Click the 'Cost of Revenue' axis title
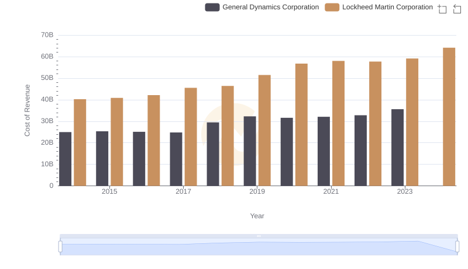Image resolution: width=468 pixels, height=269 pixels. pyautogui.click(x=27, y=110)
